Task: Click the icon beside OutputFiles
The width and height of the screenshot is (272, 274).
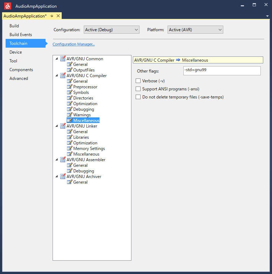Action: coord(69,70)
